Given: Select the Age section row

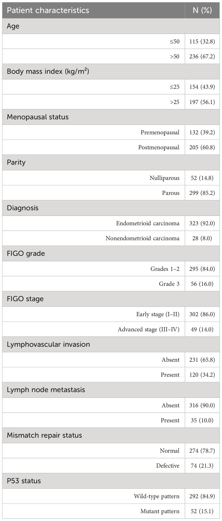Looking at the screenshot, I should [111, 26].
